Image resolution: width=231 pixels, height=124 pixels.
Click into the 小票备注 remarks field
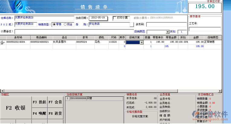(x=72, y=32)
